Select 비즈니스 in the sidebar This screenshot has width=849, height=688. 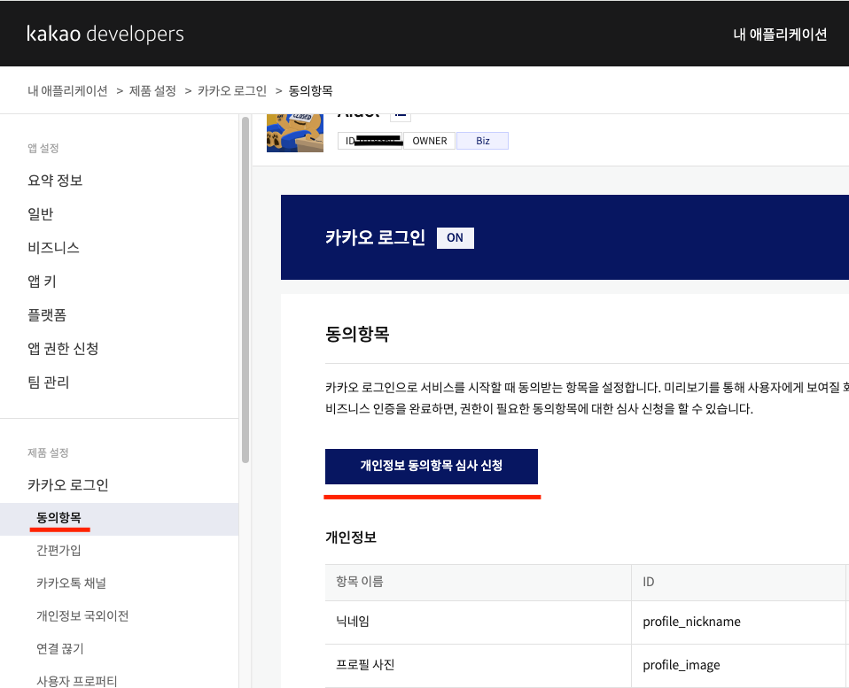pyautogui.click(x=53, y=247)
